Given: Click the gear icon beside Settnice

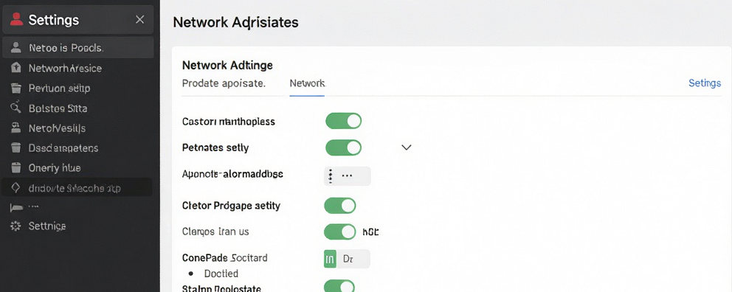Looking at the screenshot, I should [x=16, y=226].
